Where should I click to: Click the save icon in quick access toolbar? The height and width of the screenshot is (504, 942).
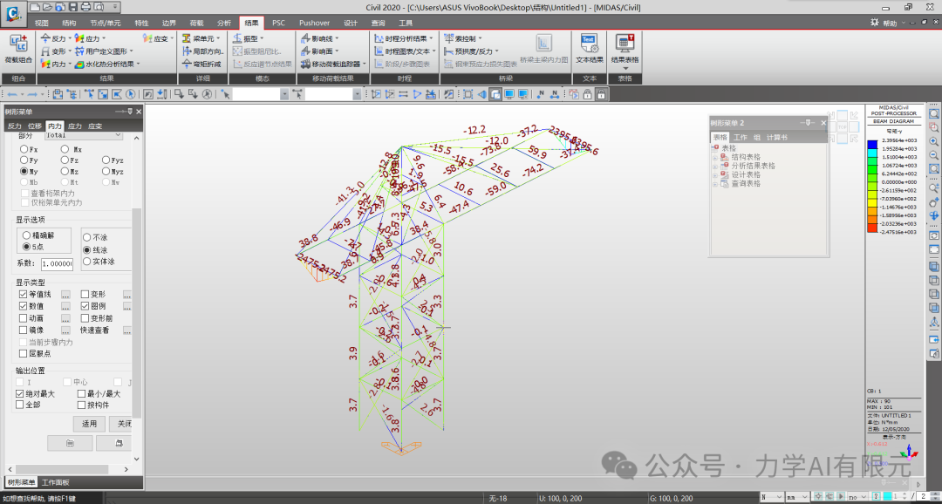[x=72, y=7]
